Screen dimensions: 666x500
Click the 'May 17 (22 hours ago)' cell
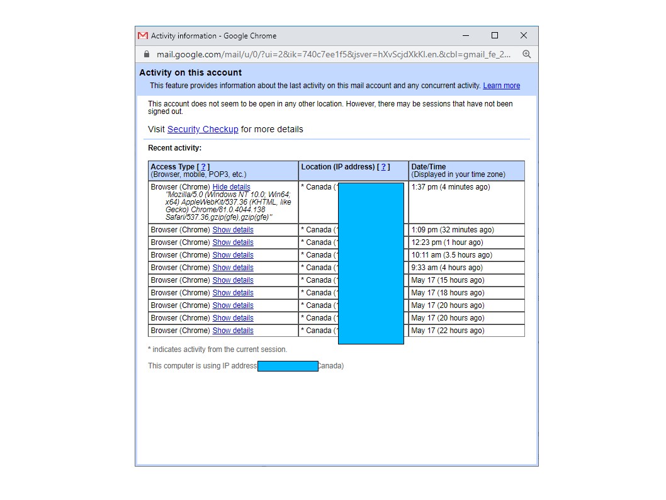click(x=466, y=331)
